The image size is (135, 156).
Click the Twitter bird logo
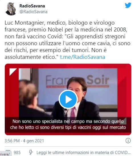(128, 5)
